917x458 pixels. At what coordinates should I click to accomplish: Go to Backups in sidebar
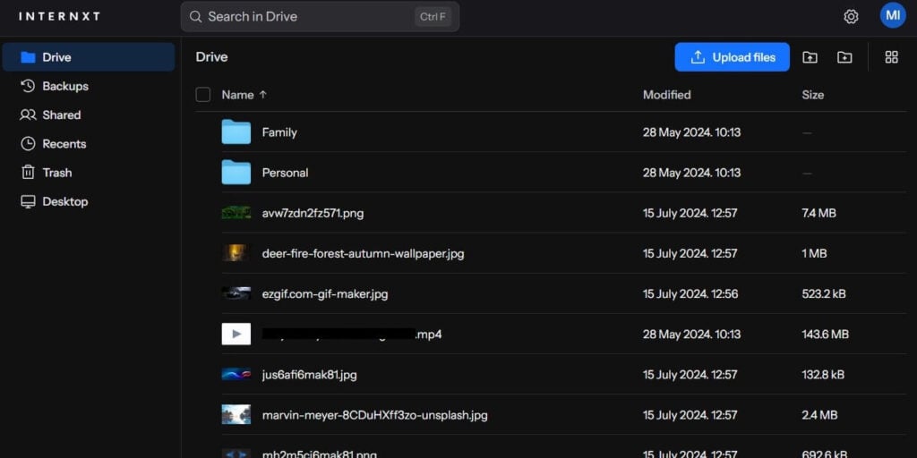pyautogui.click(x=64, y=86)
